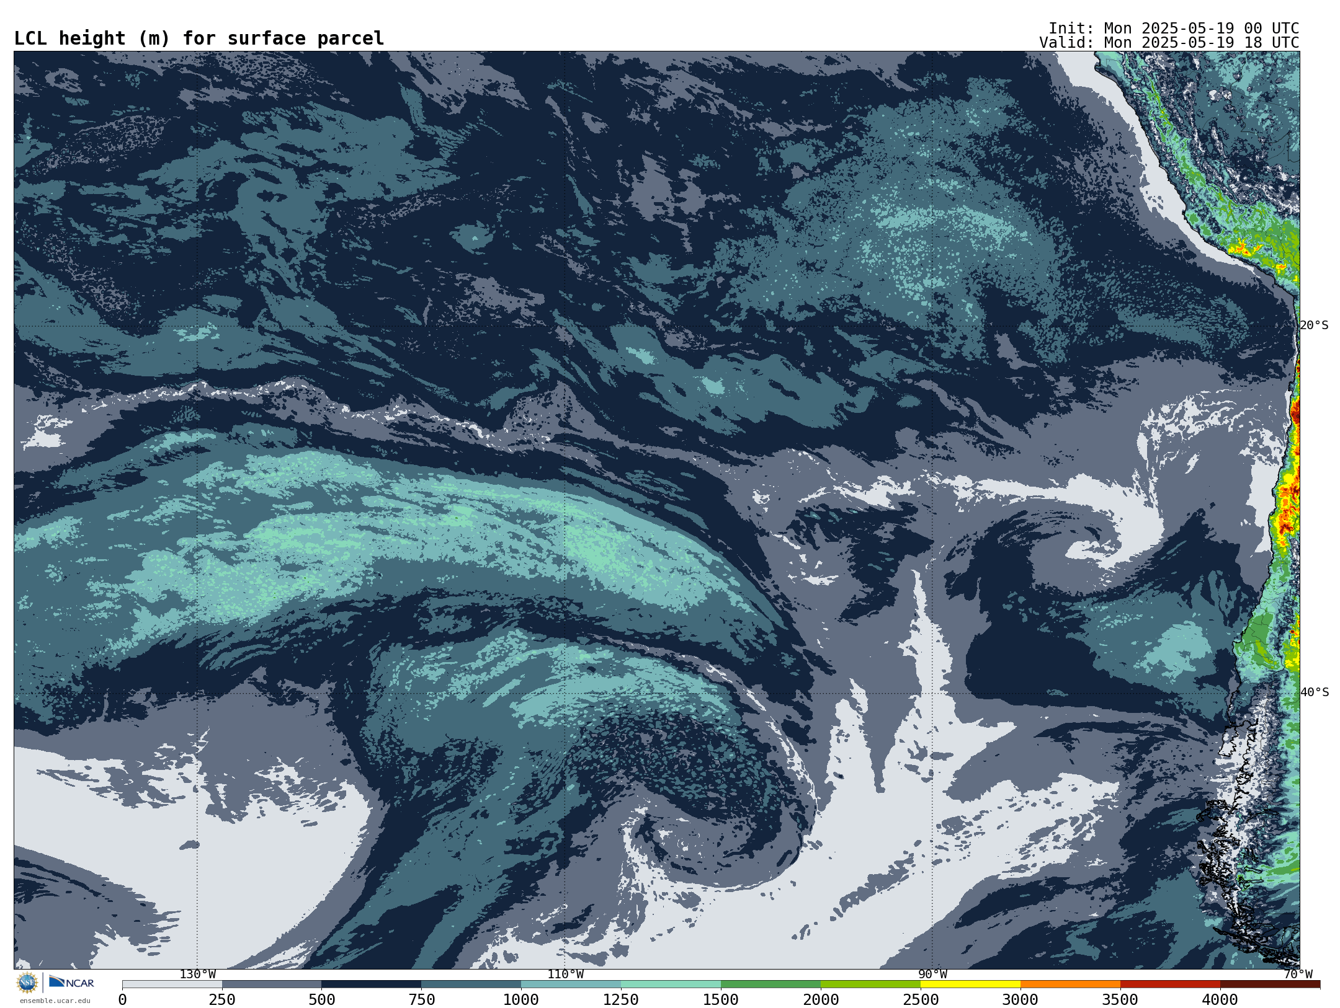Pick the red 3500–4000 colorbar segment
Image resolution: width=1340 pixels, height=1008 pixels.
(1171, 984)
